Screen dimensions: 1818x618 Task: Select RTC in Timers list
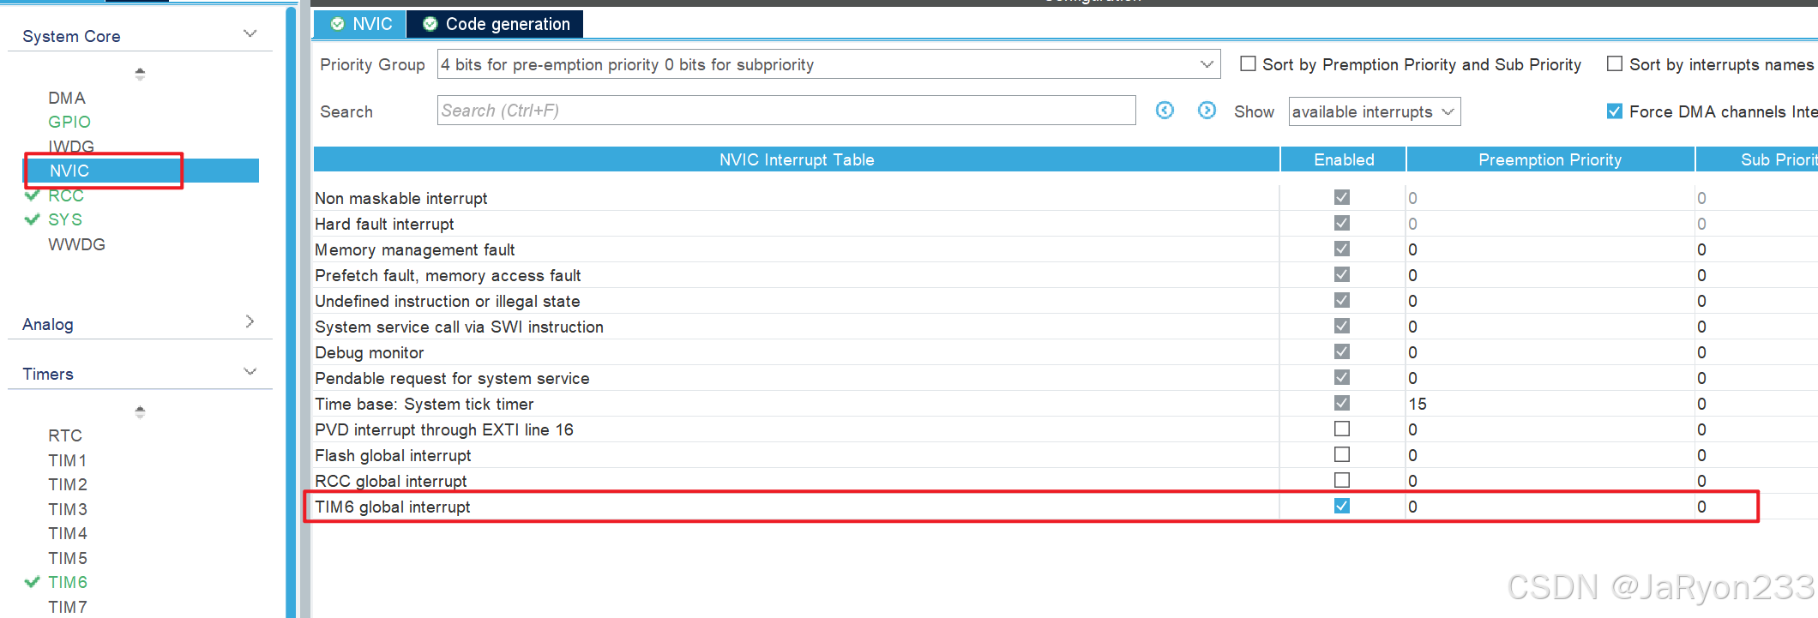tap(65, 435)
